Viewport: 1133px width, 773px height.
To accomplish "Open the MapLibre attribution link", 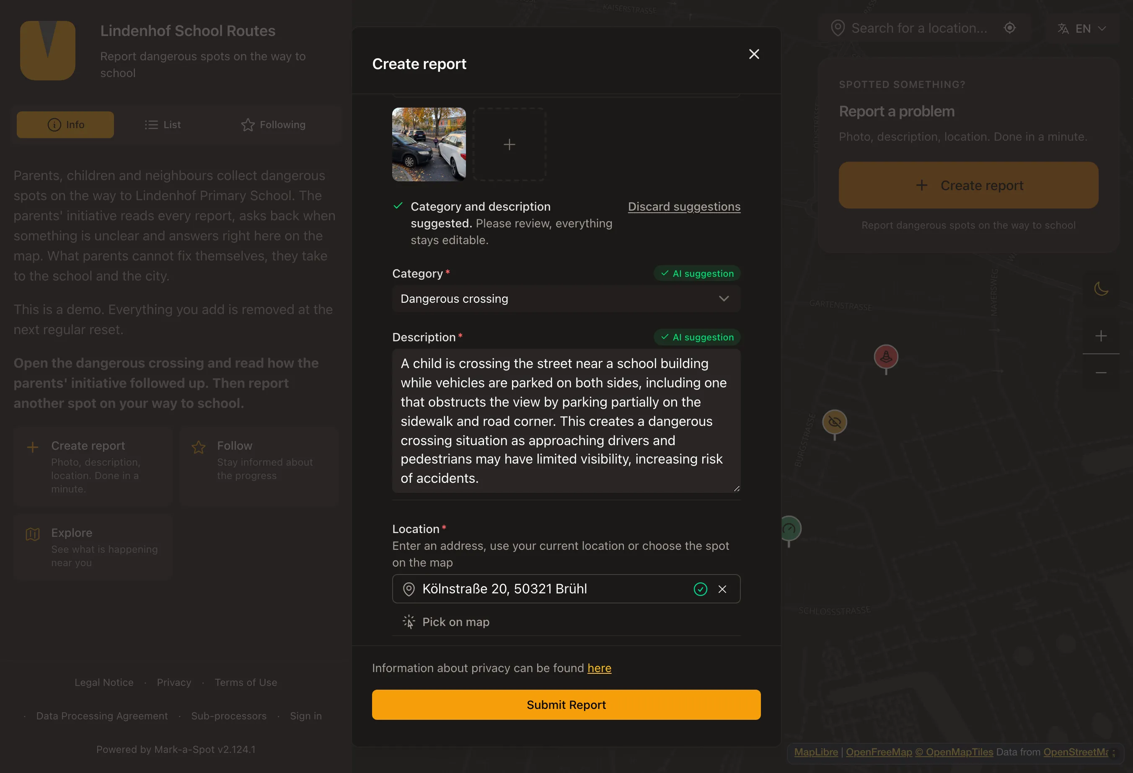I will tap(816, 752).
